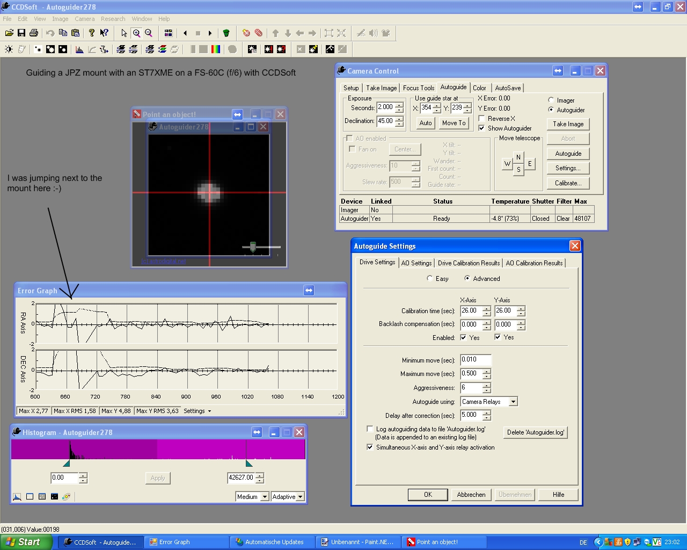Click the previous image left arrow icon
This screenshot has height=550, width=687.
tap(185, 33)
